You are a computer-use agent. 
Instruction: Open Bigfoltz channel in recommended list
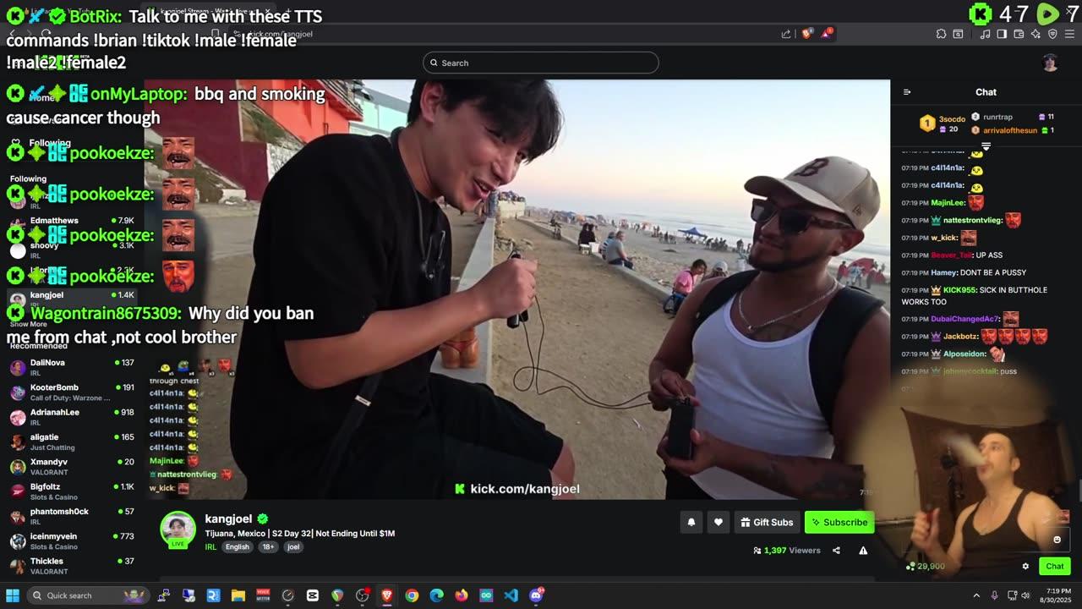[x=72, y=491]
